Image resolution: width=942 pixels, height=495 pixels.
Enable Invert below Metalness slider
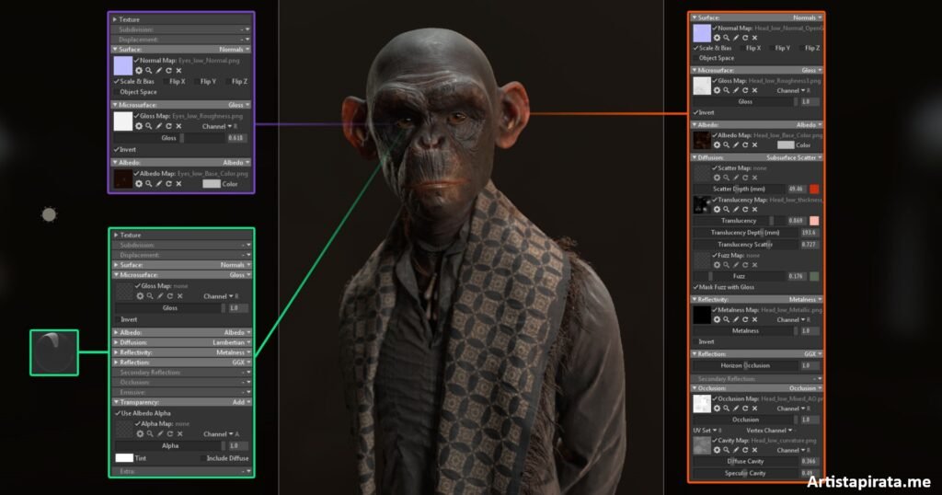coord(696,342)
